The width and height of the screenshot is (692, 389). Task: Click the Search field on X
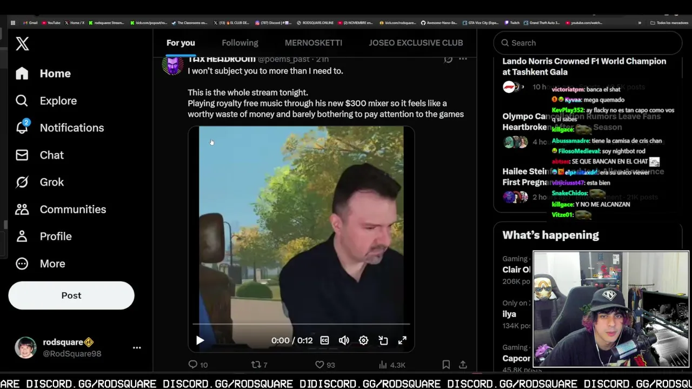coord(588,43)
